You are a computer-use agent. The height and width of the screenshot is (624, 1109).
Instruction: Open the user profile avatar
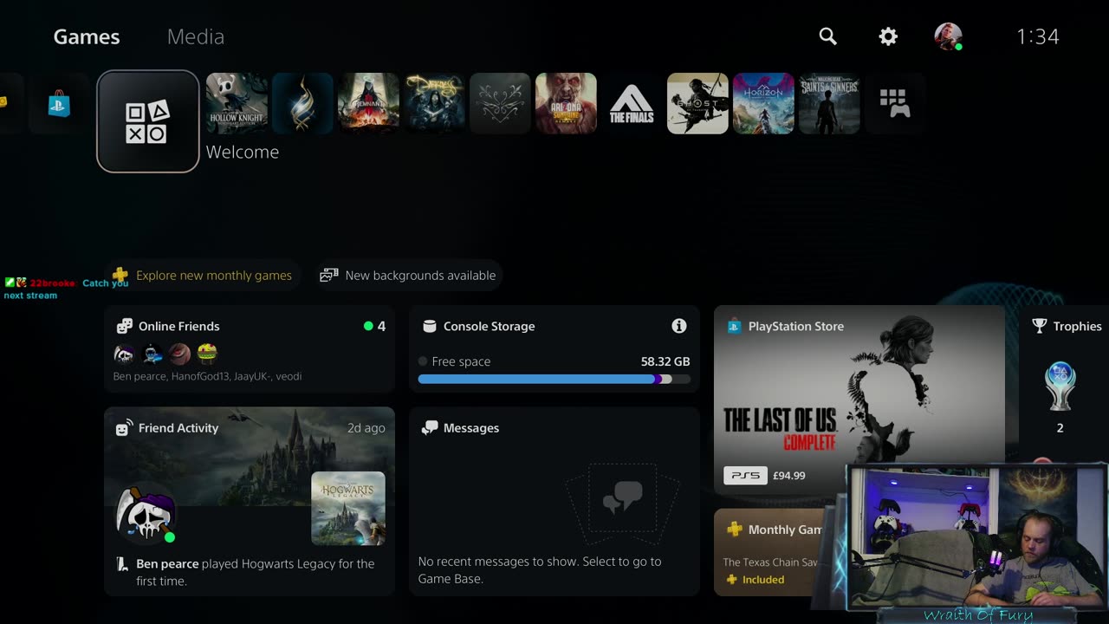(948, 36)
